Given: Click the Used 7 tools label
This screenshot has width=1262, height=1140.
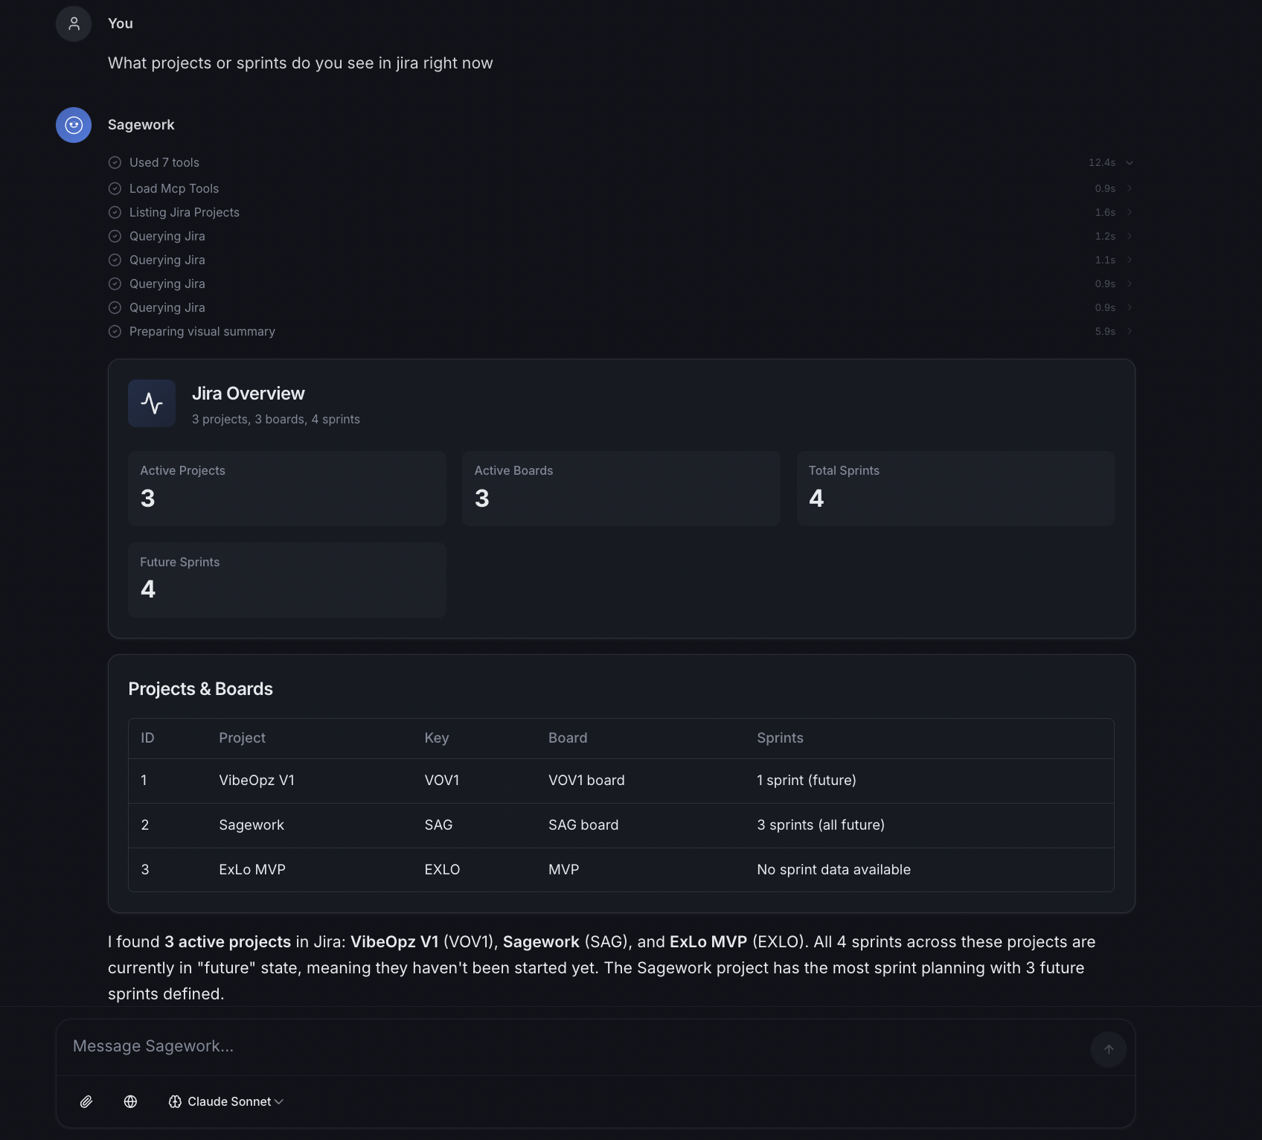Looking at the screenshot, I should pyautogui.click(x=164, y=162).
